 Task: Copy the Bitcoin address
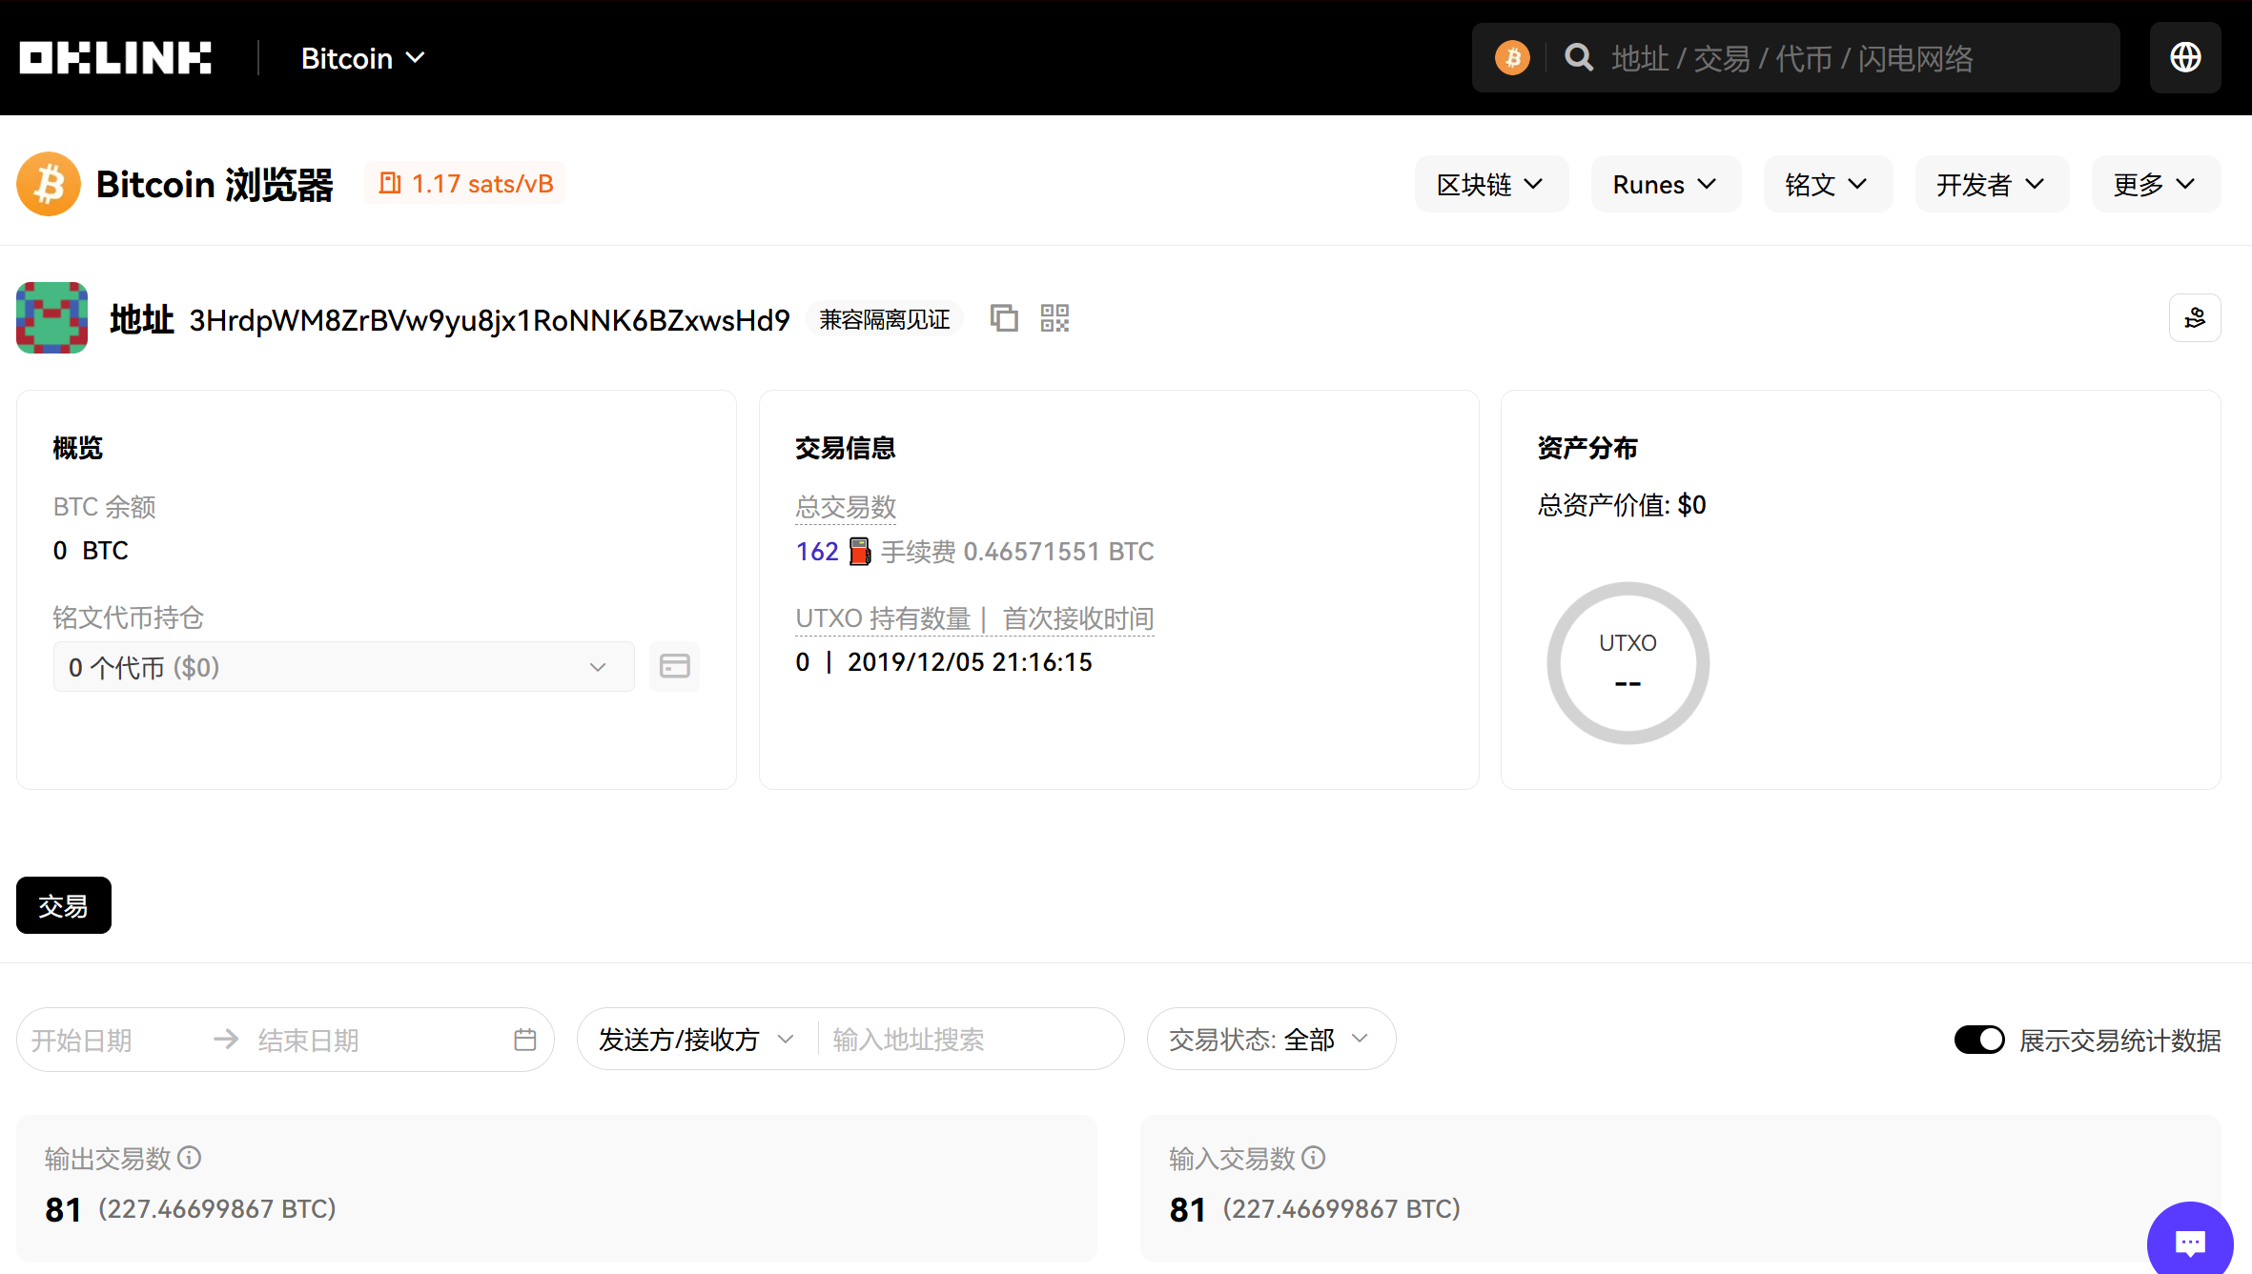click(1004, 318)
